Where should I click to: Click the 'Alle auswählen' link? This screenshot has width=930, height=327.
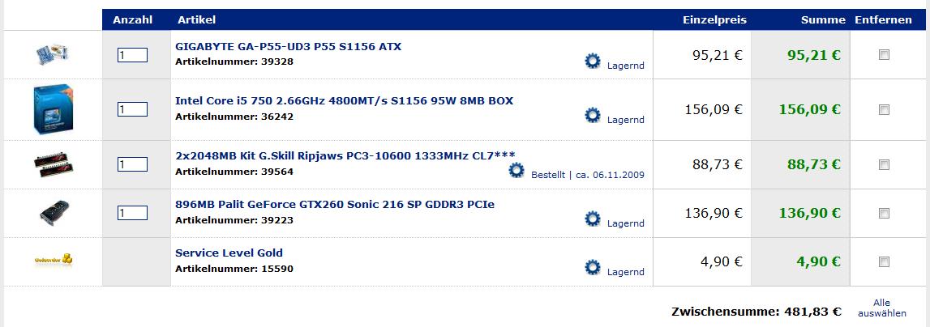tap(882, 308)
